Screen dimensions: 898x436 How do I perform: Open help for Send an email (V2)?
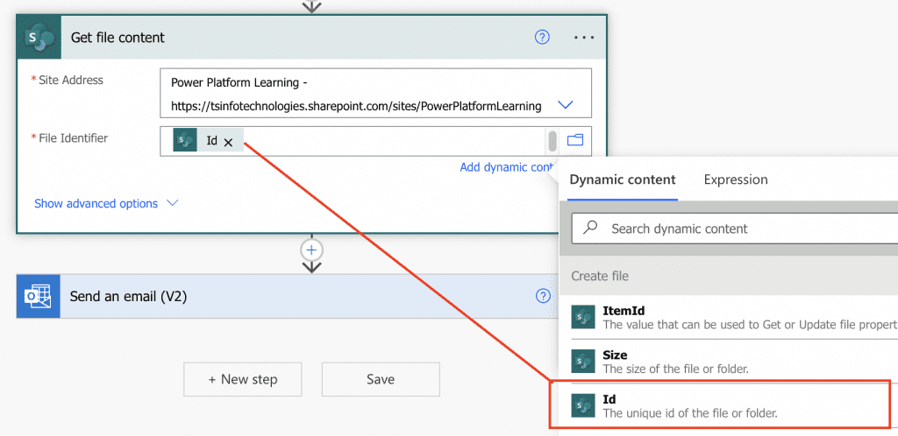[x=542, y=296]
